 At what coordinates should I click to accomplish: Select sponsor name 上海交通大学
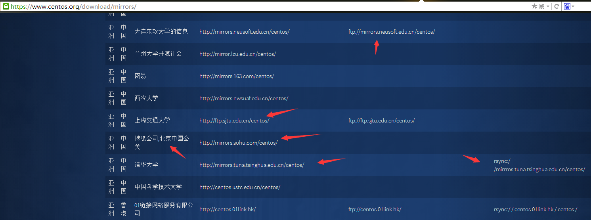[x=152, y=120]
